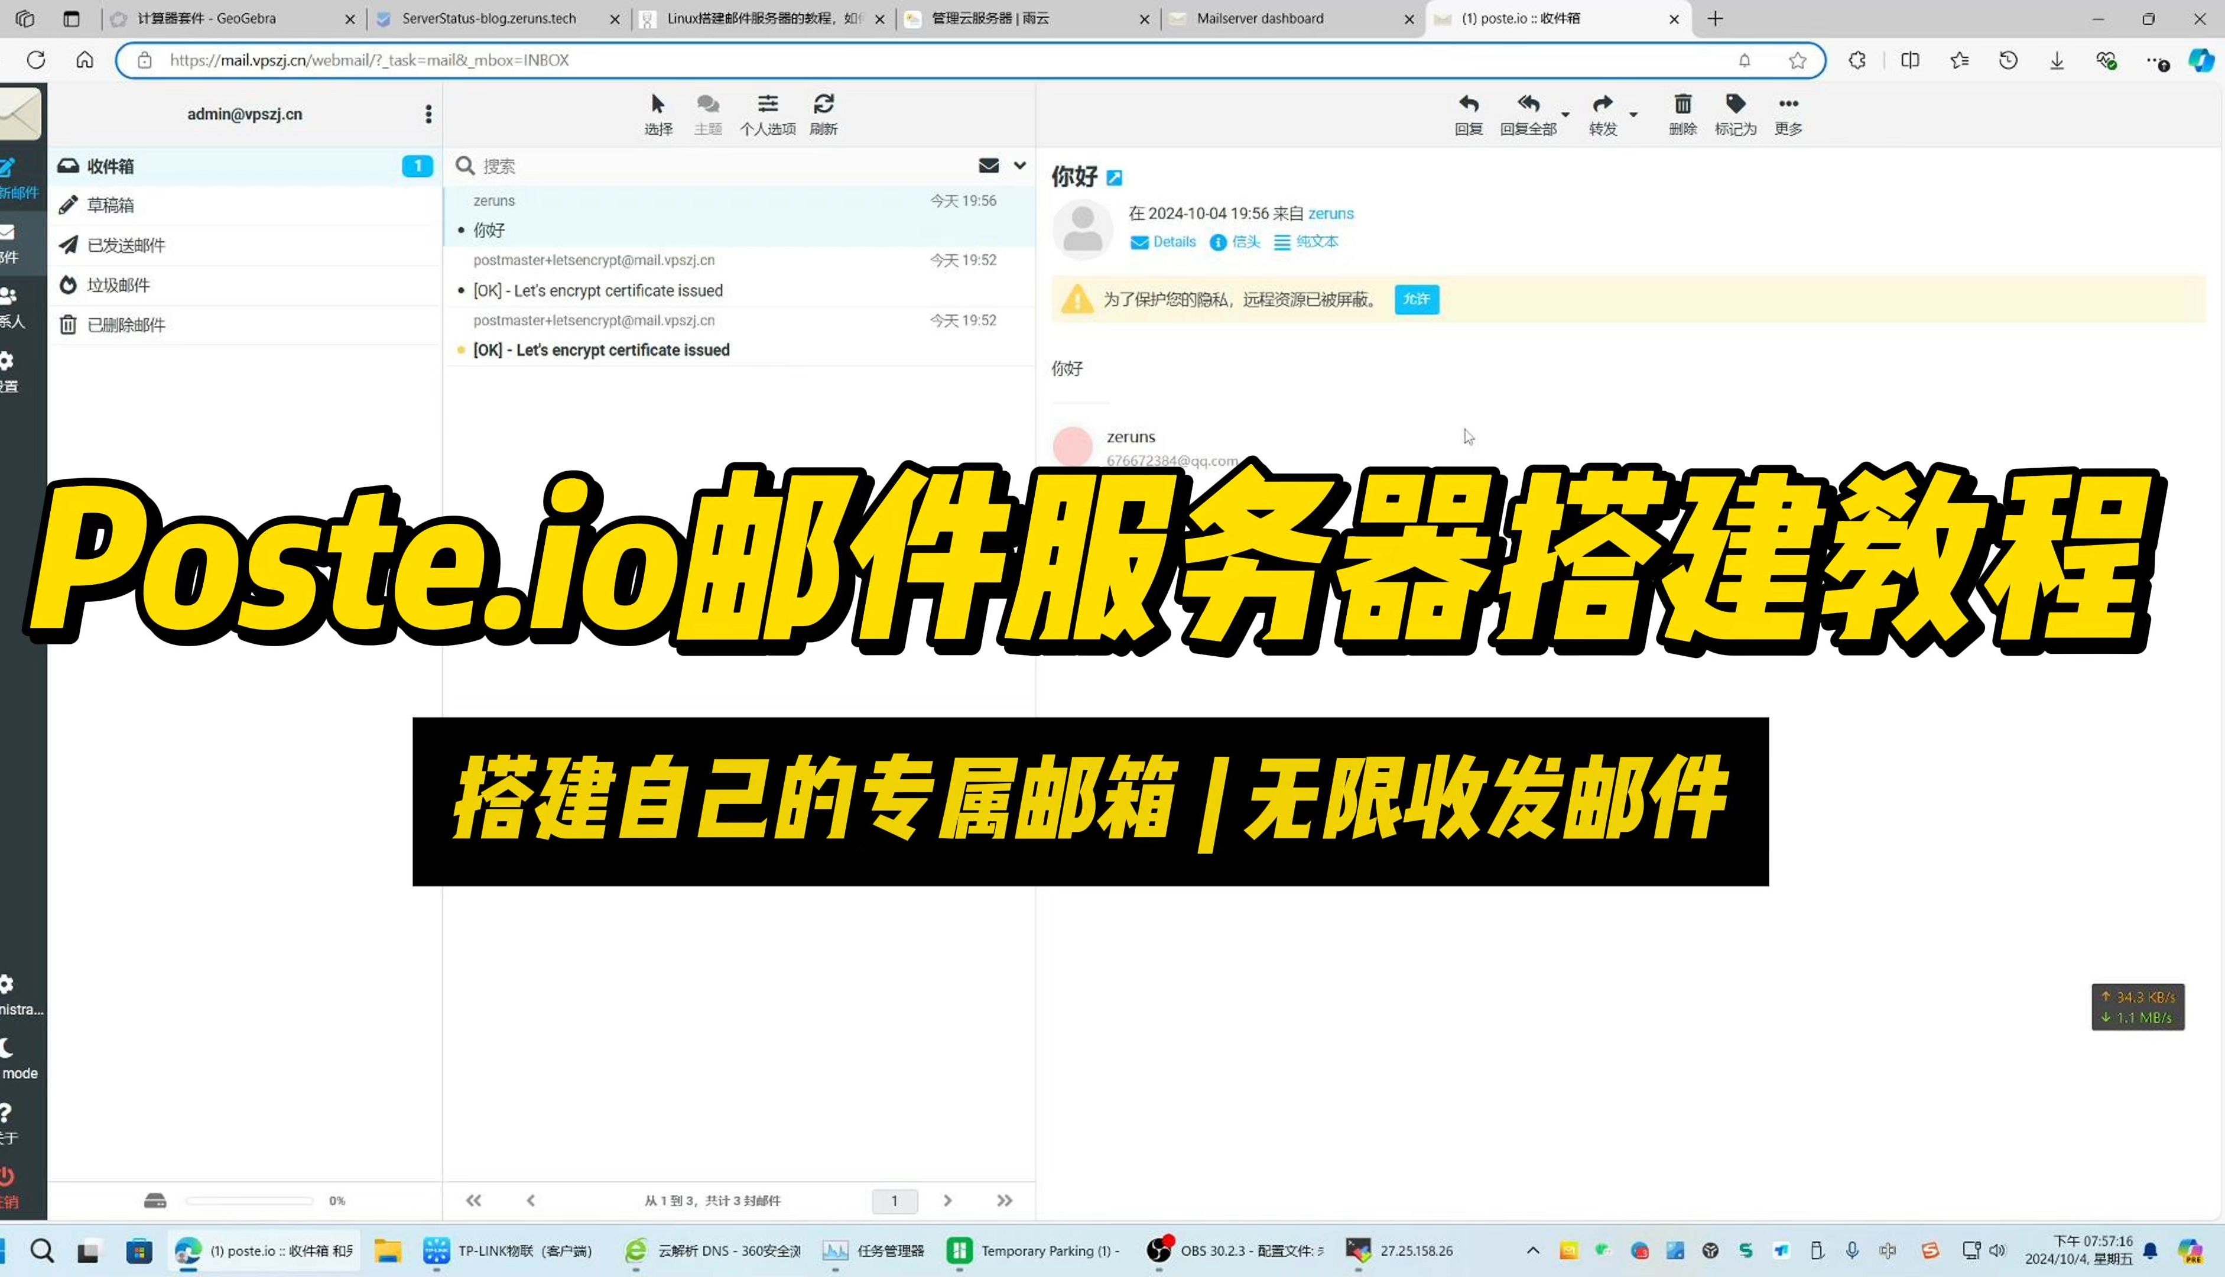
Task: Toggle dark mode in sidebar
Action: pos(18,1059)
